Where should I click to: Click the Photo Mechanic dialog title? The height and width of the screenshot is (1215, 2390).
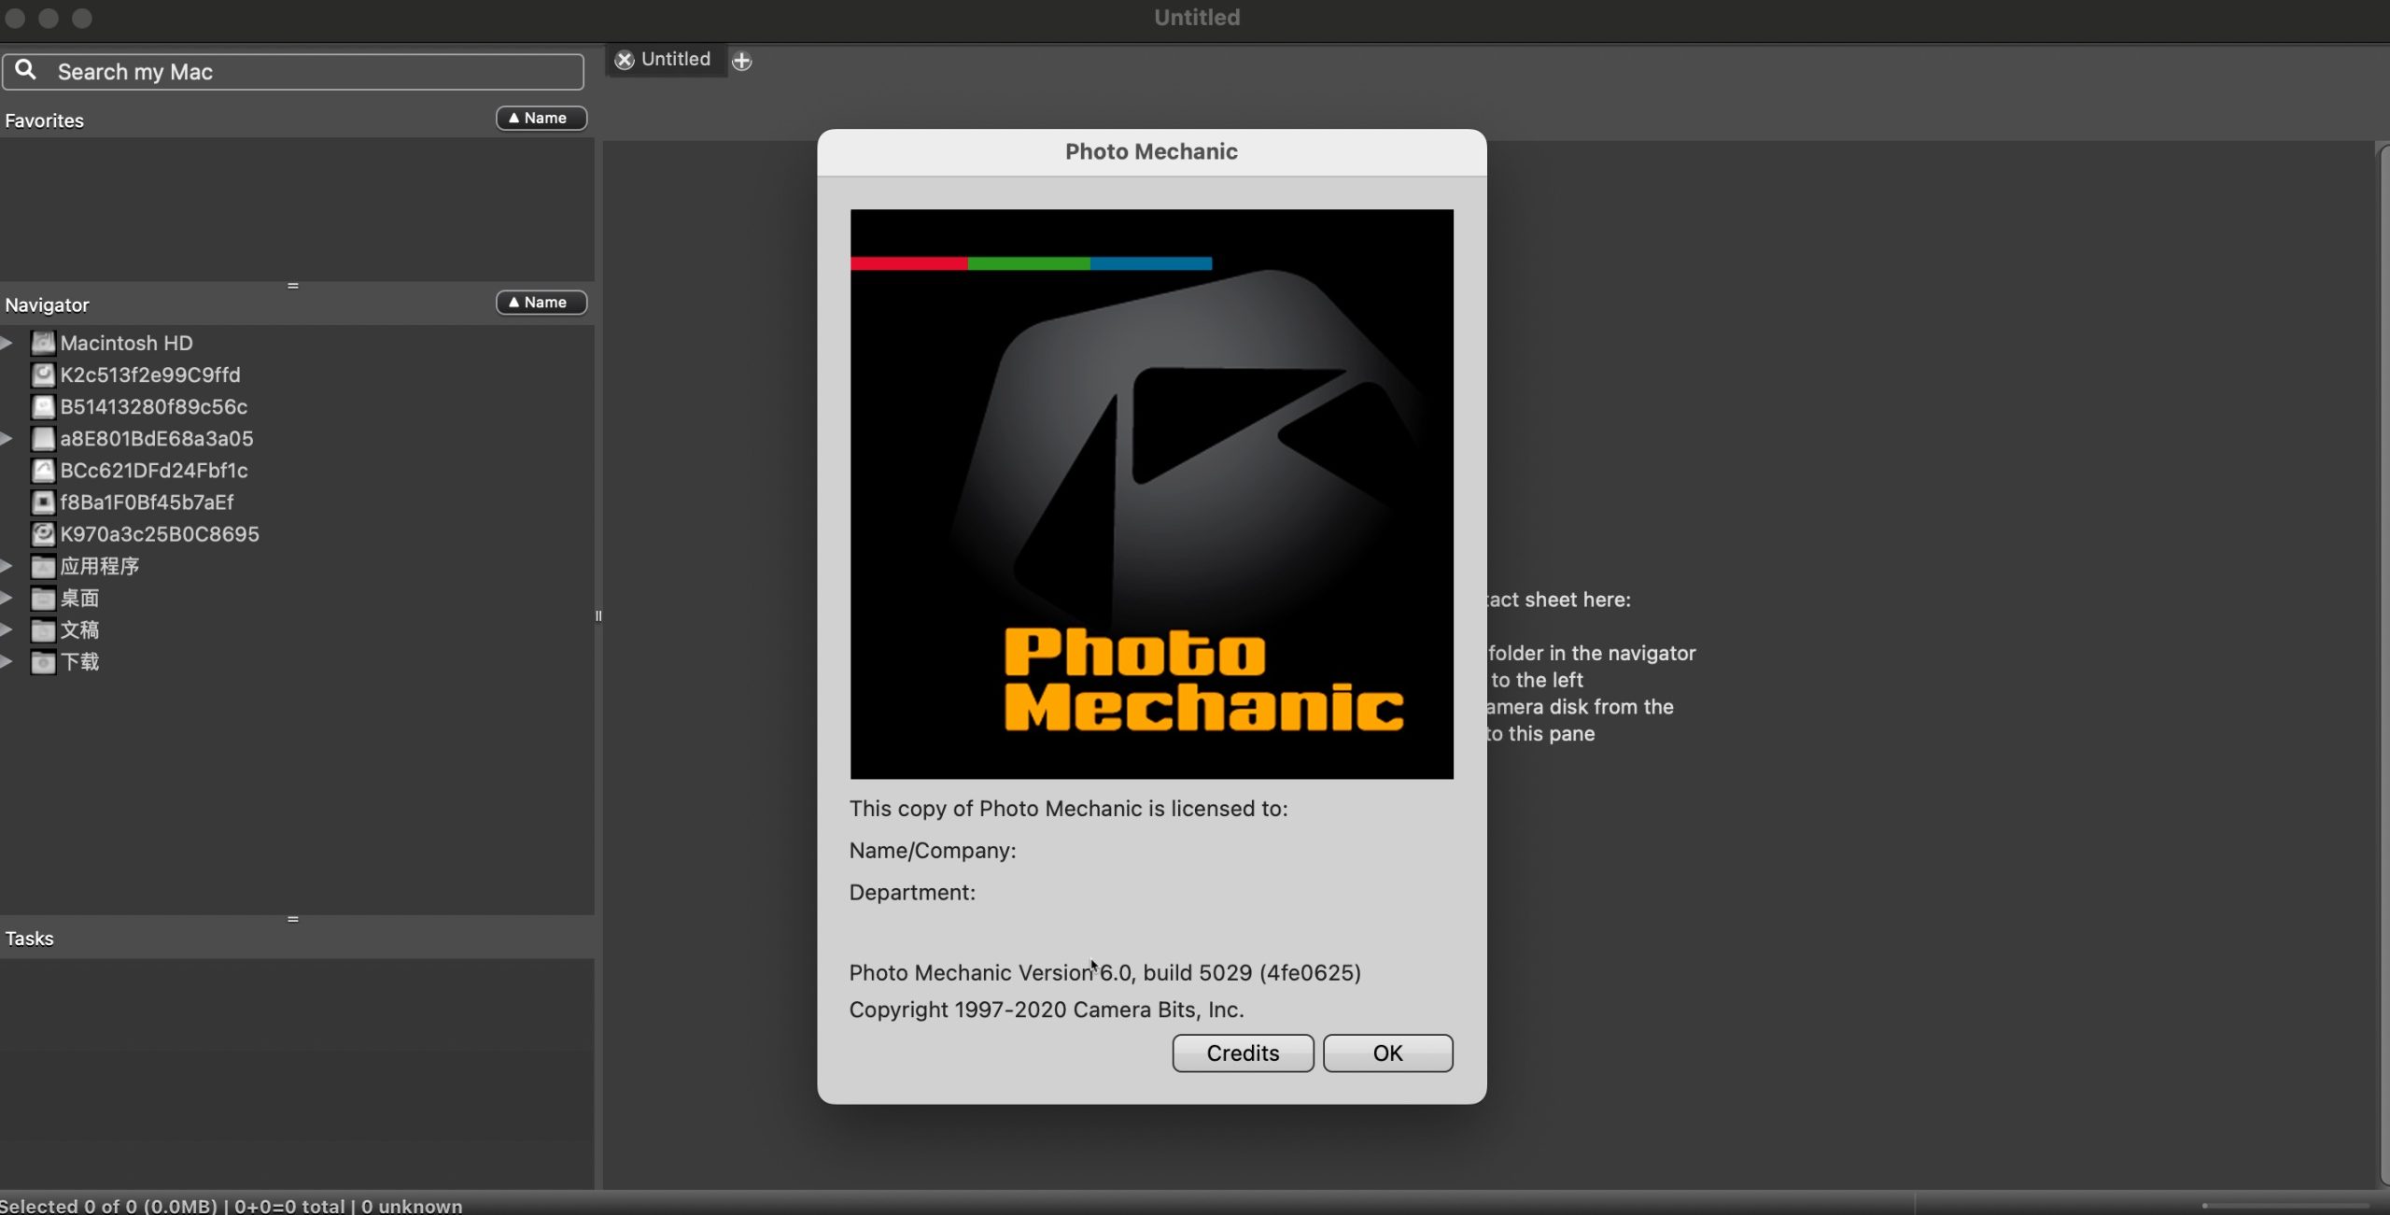tap(1151, 151)
